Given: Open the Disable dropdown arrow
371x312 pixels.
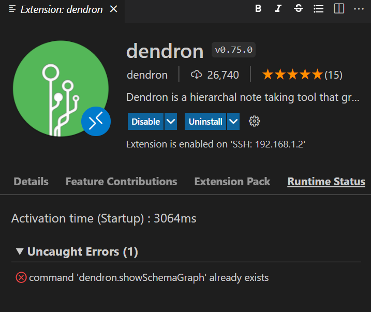Looking at the screenshot, I should [171, 122].
